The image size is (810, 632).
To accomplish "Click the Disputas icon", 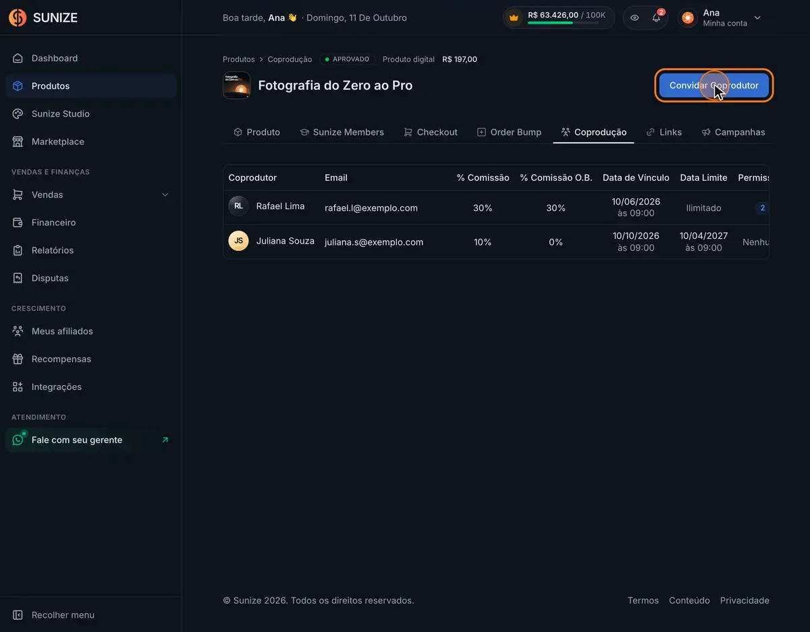I will 18,278.
